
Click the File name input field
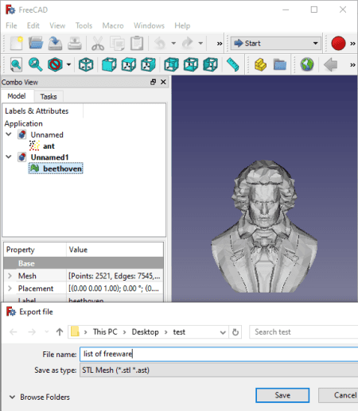tap(219, 354)
